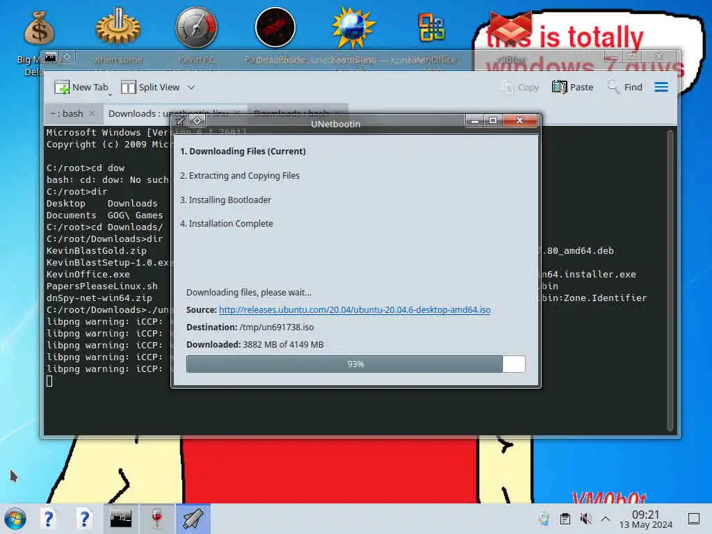Click PapersPleaseLinux.sh in terminal output
The height and width of the screenshot is (534, 712).
102,286
